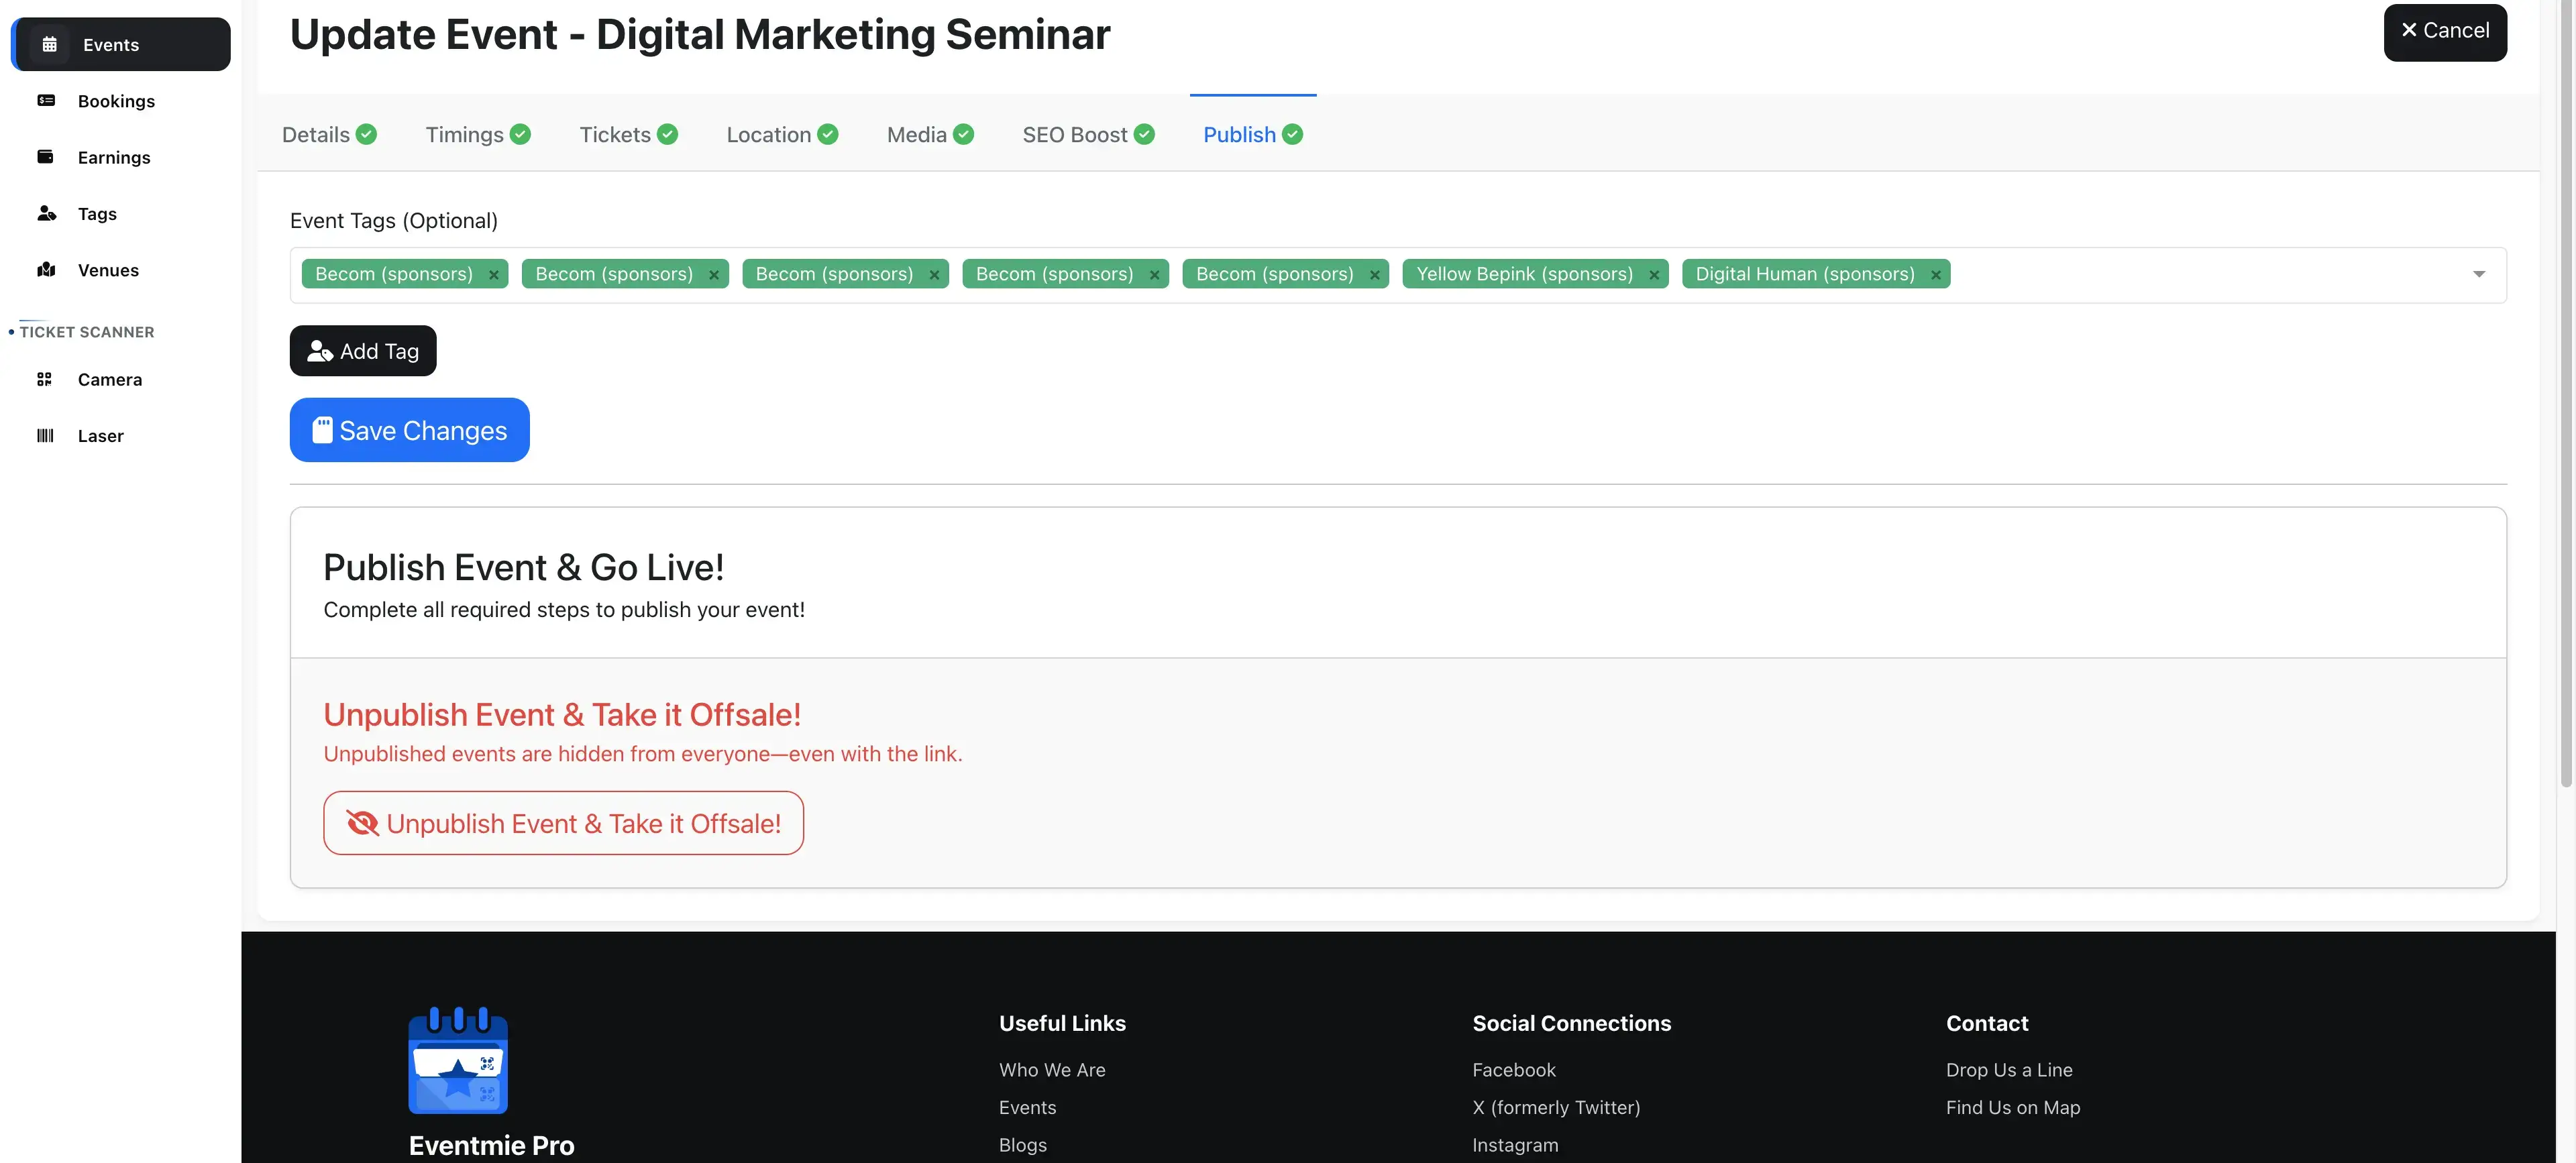Open the event tags dropdown arrow
Viewport: 2576px width, 1163px height.
click(2479, 273)
